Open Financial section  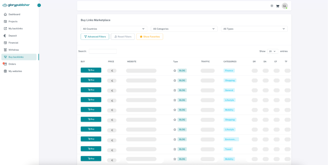[13, 43]
